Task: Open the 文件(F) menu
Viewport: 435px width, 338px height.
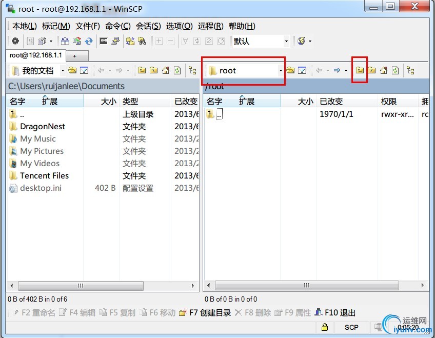Action: (x=88, y=26)
